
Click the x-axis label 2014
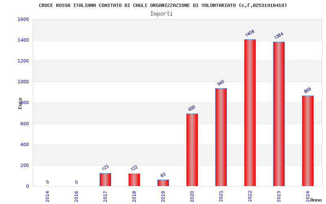coord(47,196)
